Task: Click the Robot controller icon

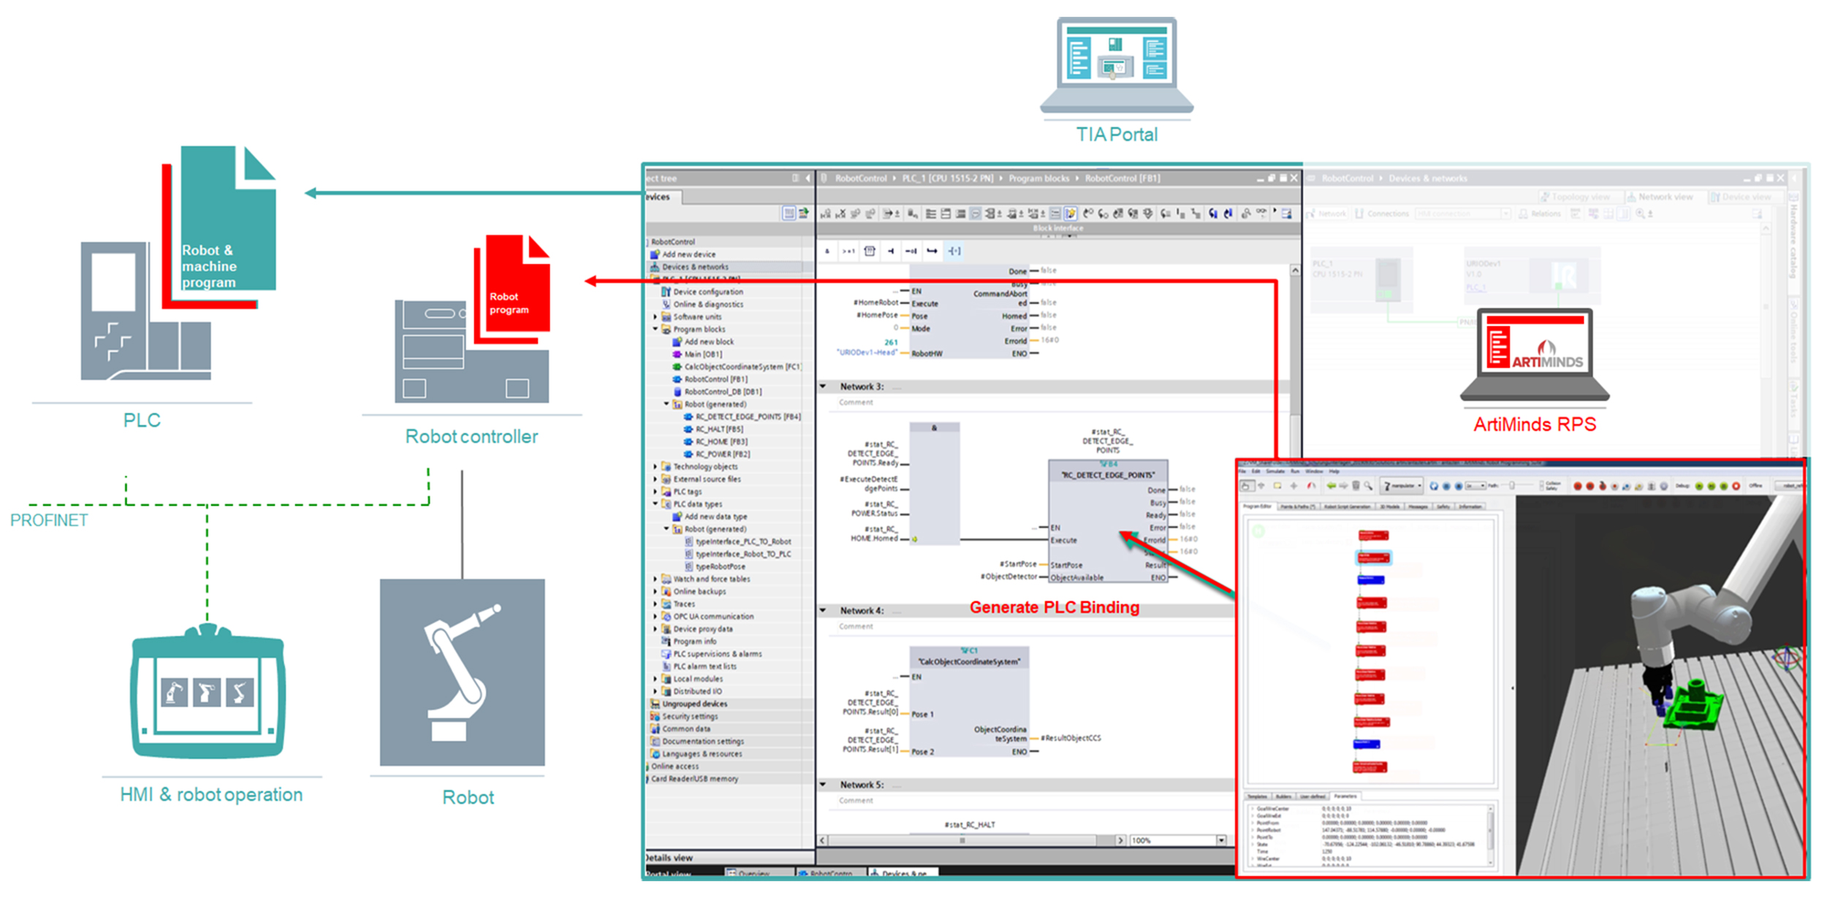Action: click(x=471, y=351)
